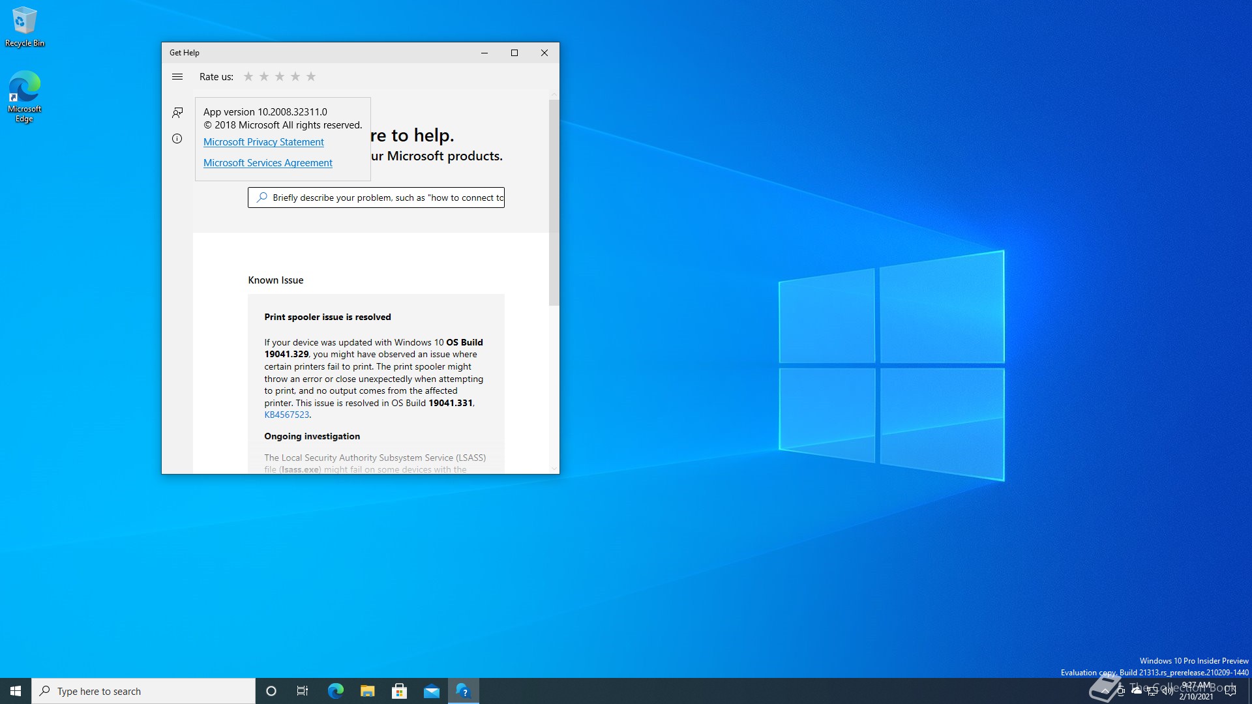Click the About info icon in sidebar
This screenshot has width=1252, height=704.
point(177,138)
